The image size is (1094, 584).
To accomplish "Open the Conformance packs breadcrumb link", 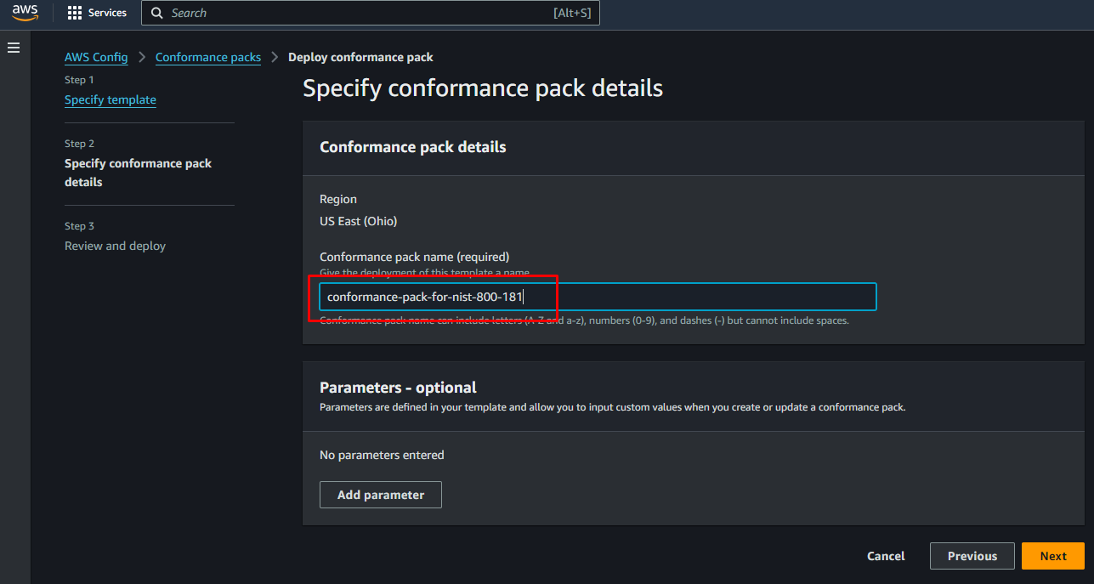I will point(208,57).
